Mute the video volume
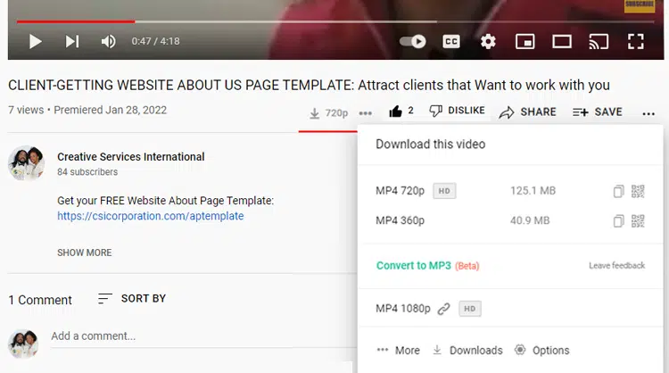 pos(109,41)
